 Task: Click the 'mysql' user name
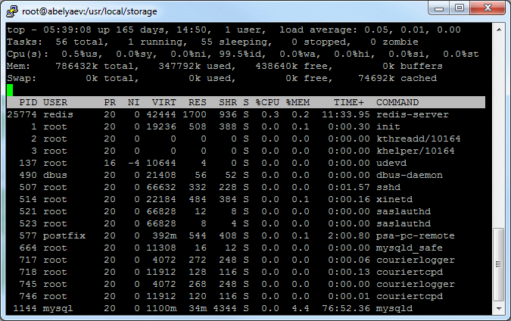[58, 308]
